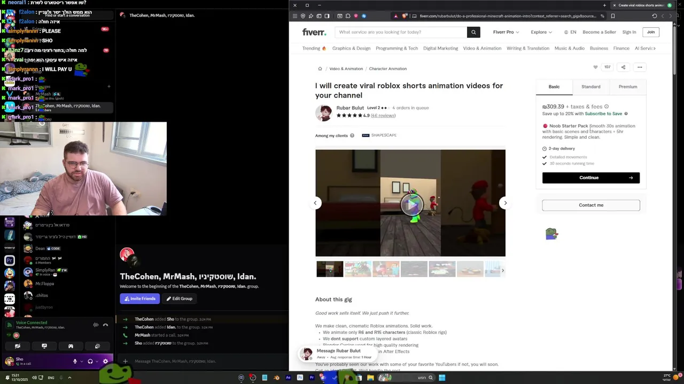The height and width of the screenshot is (384, 684).
Task: Open a new browser tab with plus
Action: [604, 5]
